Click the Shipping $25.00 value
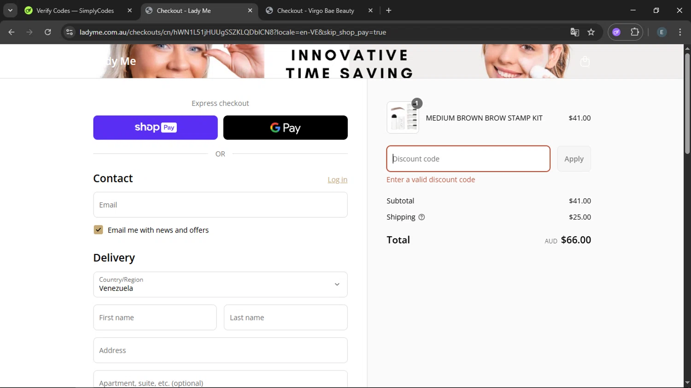 580,217
